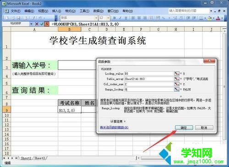Image resolution: width=229 pixels, height=167 pixels.
Task: Click the Currency style icon
Action: click(158, 18)
